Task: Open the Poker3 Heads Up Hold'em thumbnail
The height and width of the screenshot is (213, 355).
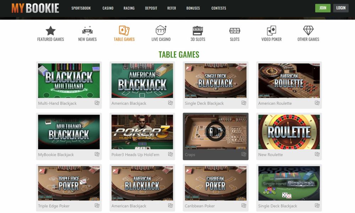Action: pos(142,132)
